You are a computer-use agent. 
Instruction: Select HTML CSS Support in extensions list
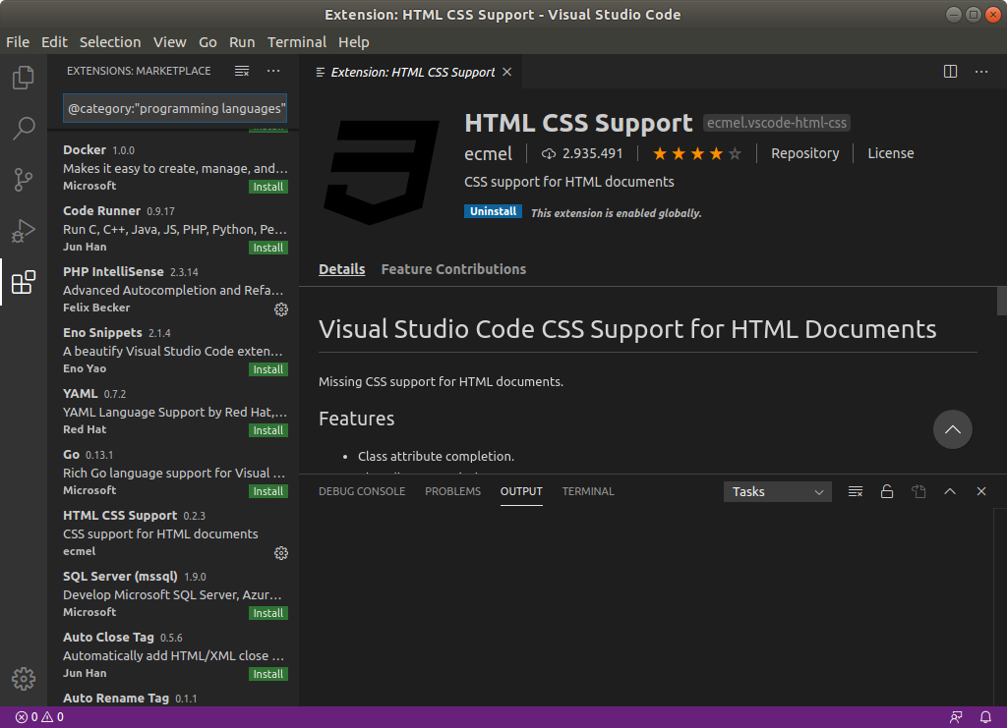[x=173, y=533]
